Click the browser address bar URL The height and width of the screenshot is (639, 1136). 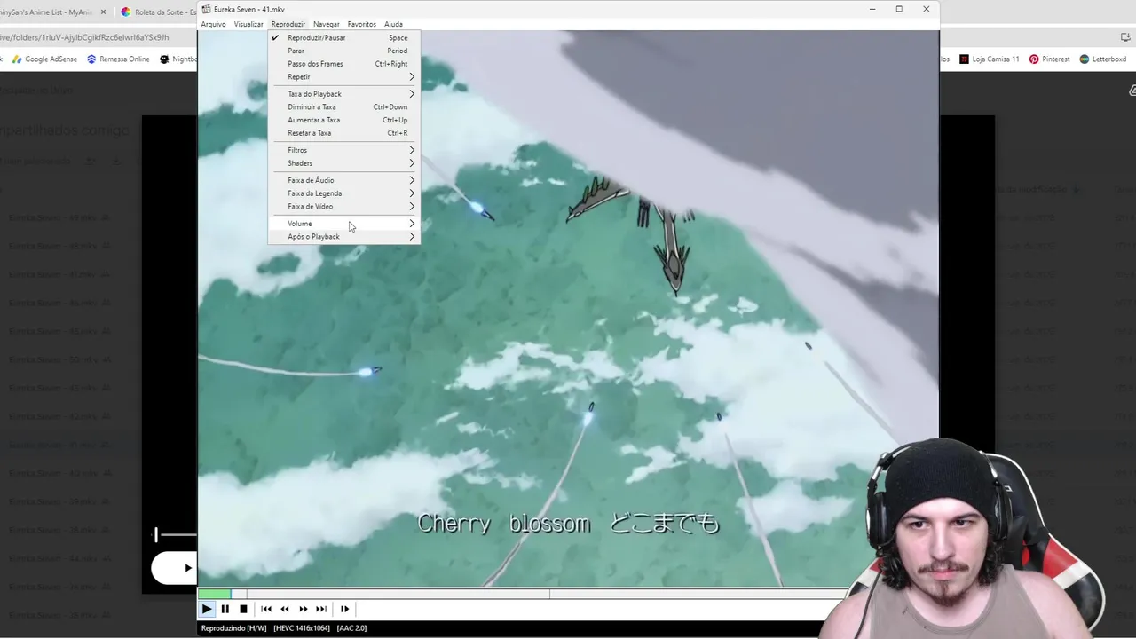click(84, 37)
